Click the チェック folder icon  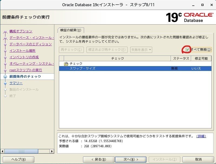pos(66,64)
